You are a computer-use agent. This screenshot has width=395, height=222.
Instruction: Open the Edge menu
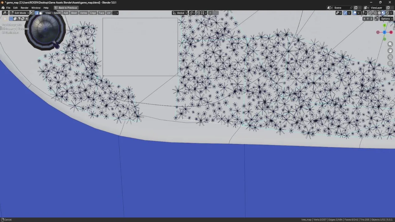click(93, 13)
